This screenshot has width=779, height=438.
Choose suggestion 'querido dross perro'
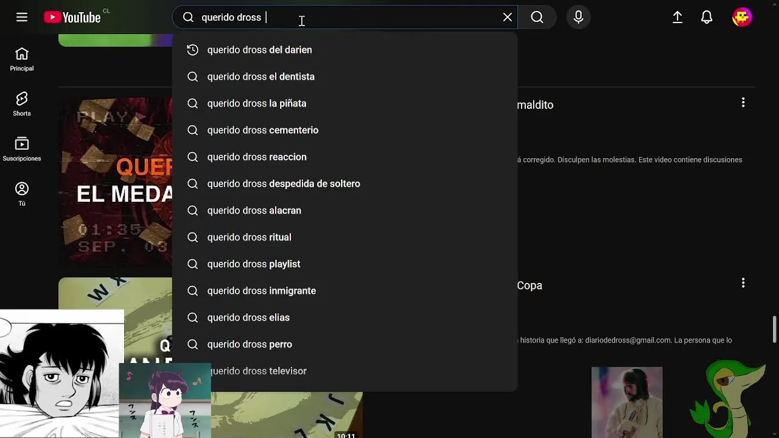point(345,344)
